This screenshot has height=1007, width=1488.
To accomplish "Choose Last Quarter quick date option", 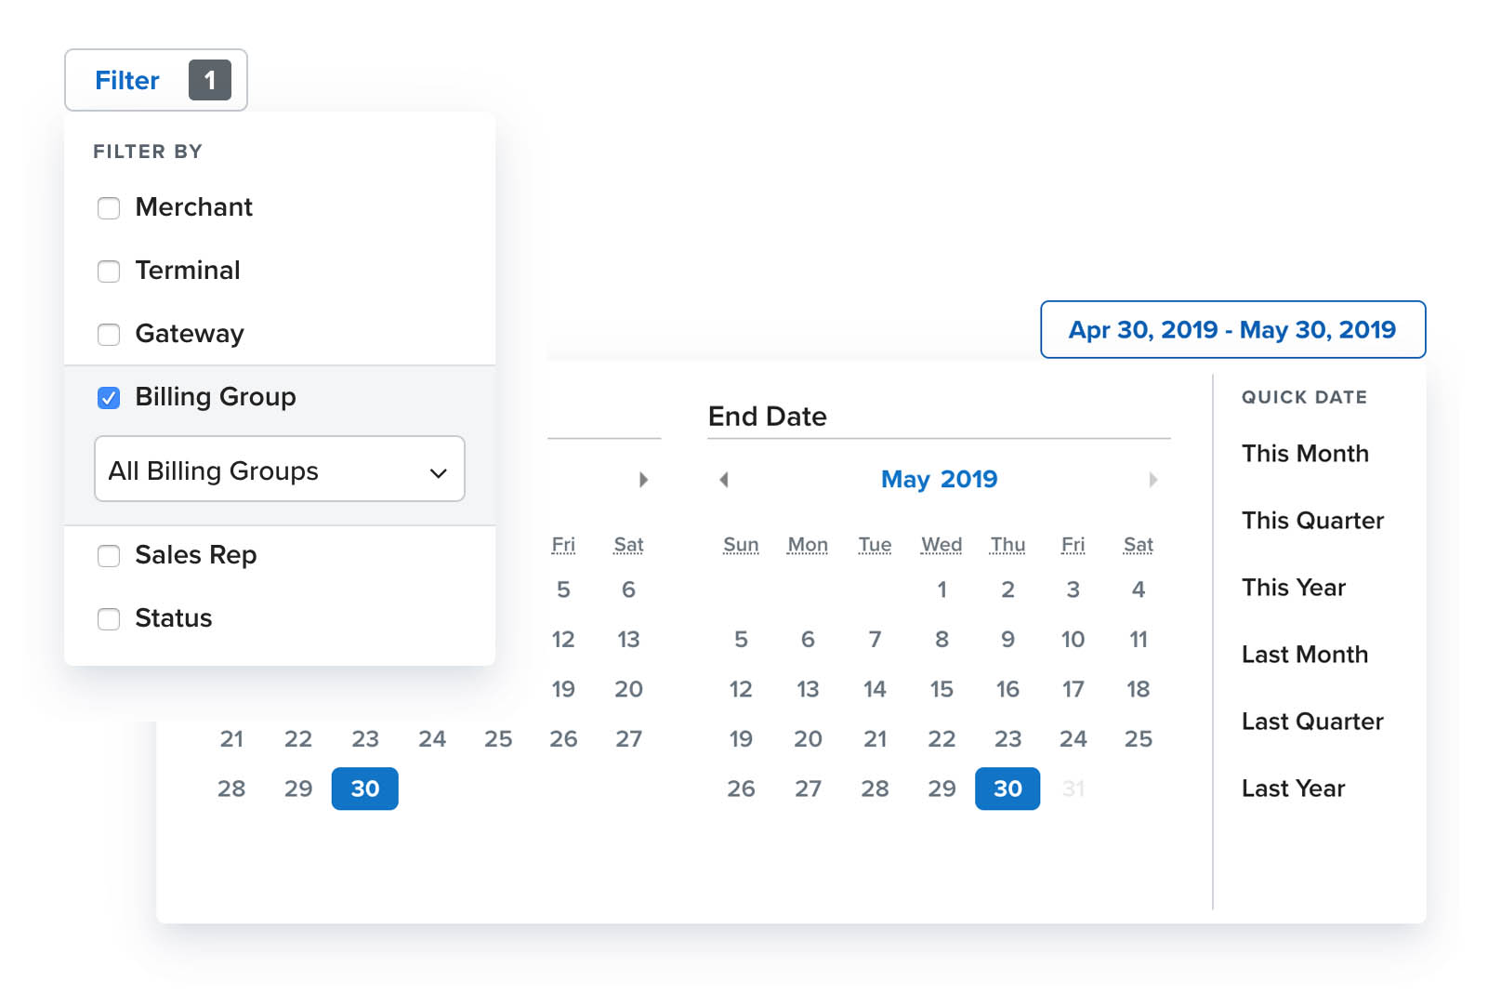I will [x=1312, y=722].
